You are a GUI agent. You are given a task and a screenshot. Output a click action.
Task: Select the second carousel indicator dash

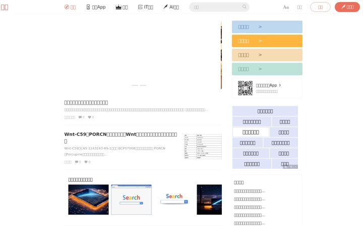pyautogui.click(x=143, y=85)
